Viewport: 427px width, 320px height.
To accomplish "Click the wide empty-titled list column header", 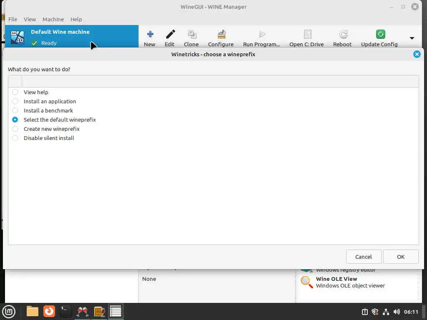I will [x=220, y=81].
